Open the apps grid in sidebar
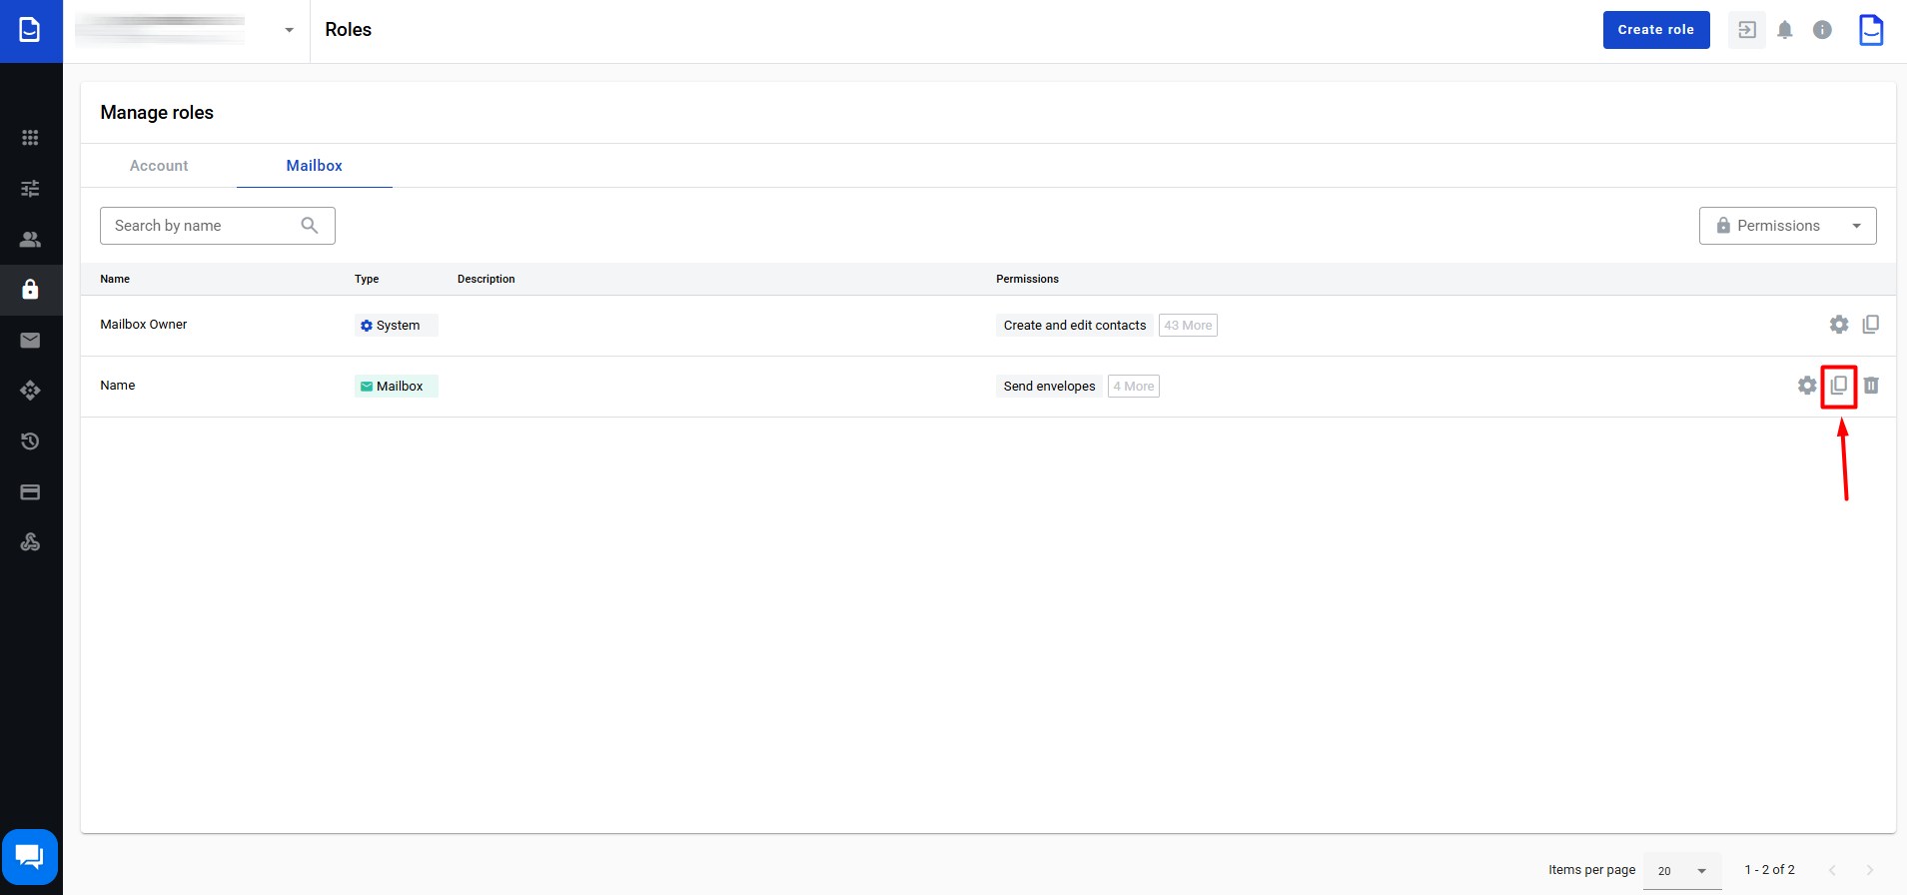 coord(30,138)
